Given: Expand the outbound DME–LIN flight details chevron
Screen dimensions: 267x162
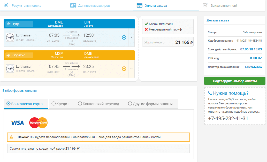Looking at the screenshot, I should (x=132, y=37).
